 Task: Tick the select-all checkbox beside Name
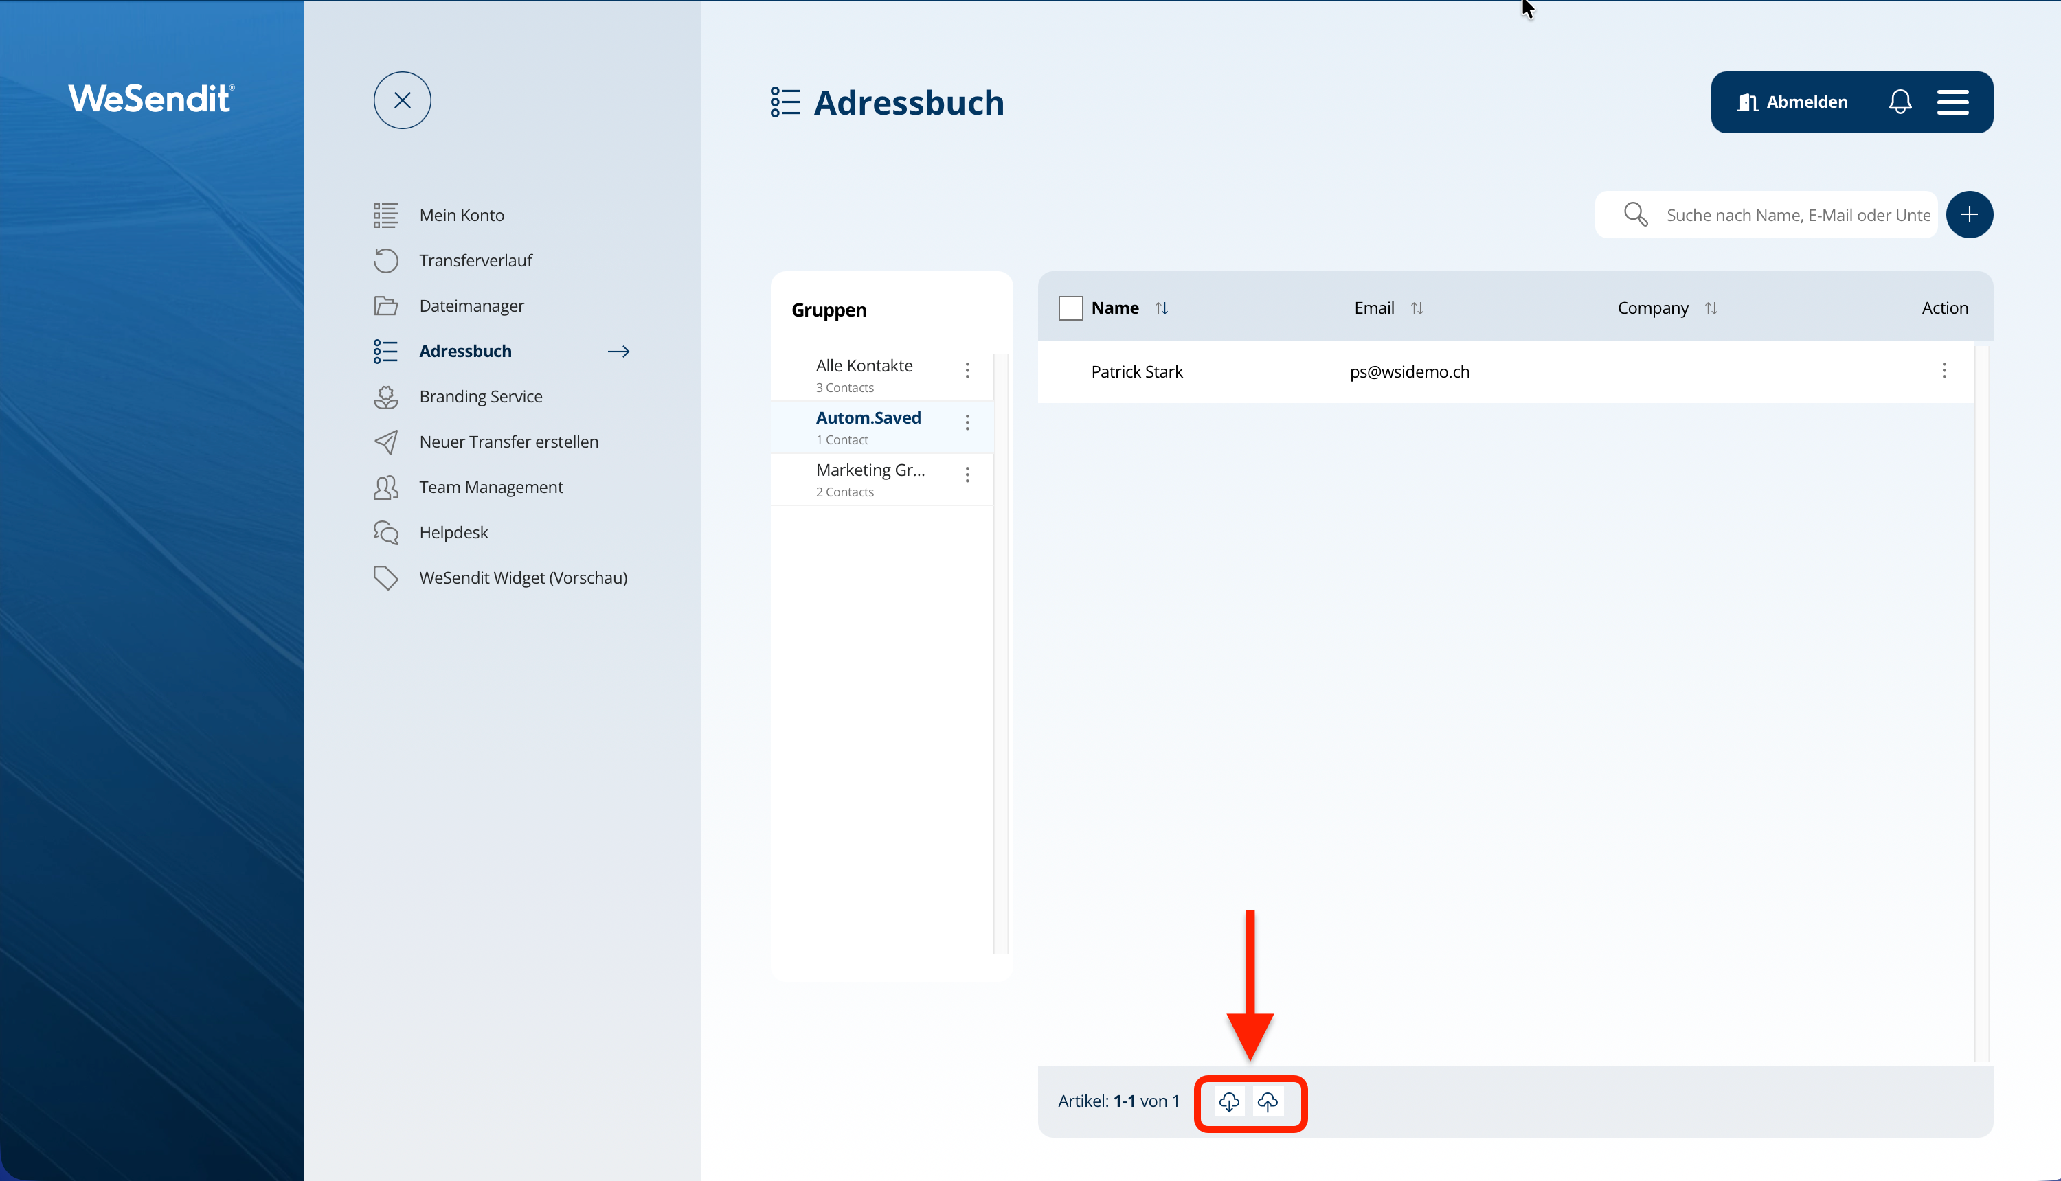point(1070,308)
